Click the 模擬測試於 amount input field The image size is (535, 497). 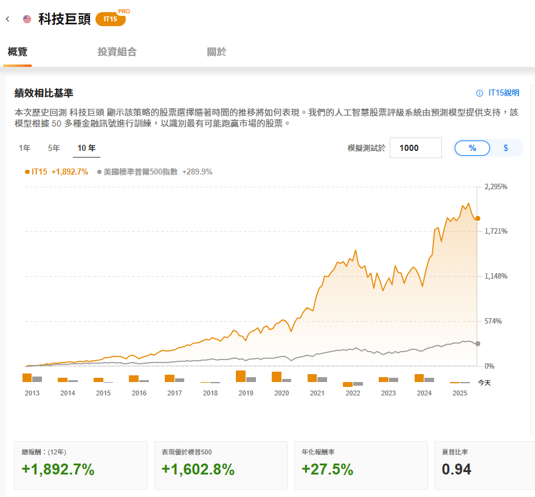pyautogui.click(x=416, y=148)
